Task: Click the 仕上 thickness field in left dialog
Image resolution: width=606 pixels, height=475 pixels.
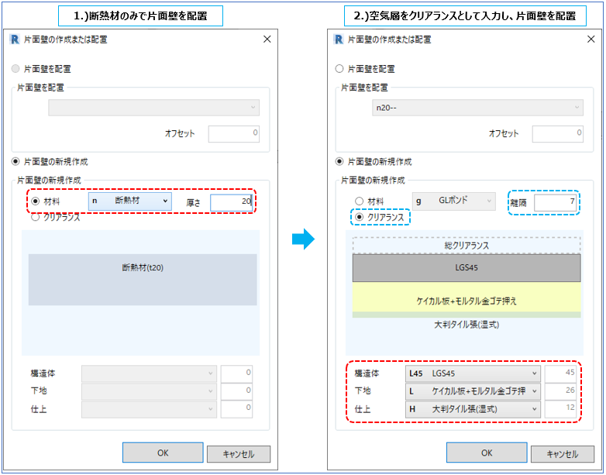Action: click(x=236, y=409)
